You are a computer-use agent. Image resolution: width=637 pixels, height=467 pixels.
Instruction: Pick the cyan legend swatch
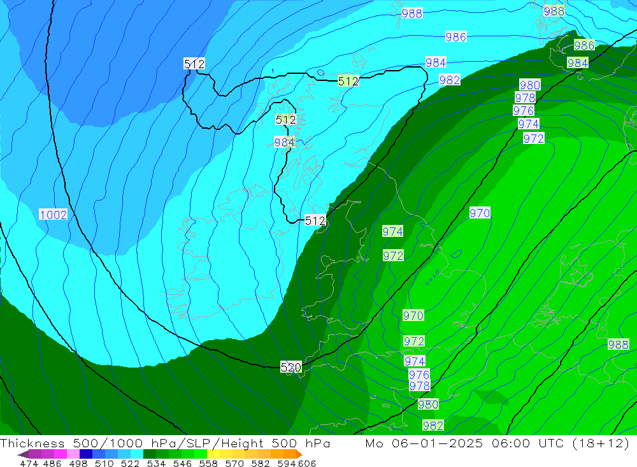pos(137,454)
